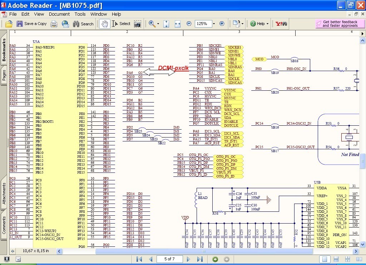366x265 pixels.
Task: Click the vertical scrollbar thumb
Action: click(362, 161)
